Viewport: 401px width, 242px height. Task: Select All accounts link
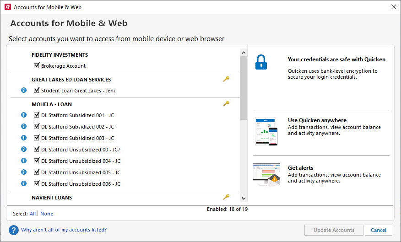click(x=33, y=214)
